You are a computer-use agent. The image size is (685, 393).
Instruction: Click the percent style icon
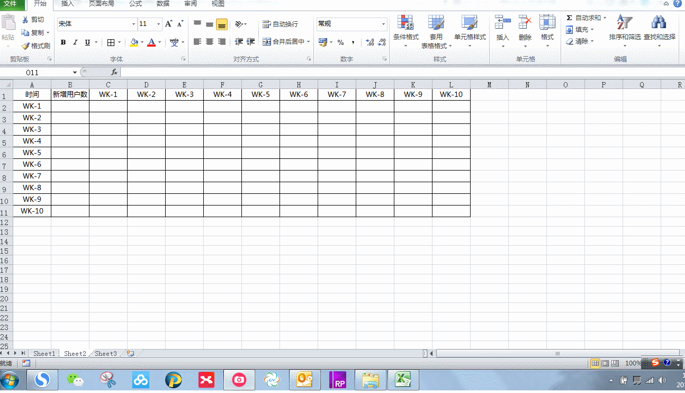tap(340, 42)
